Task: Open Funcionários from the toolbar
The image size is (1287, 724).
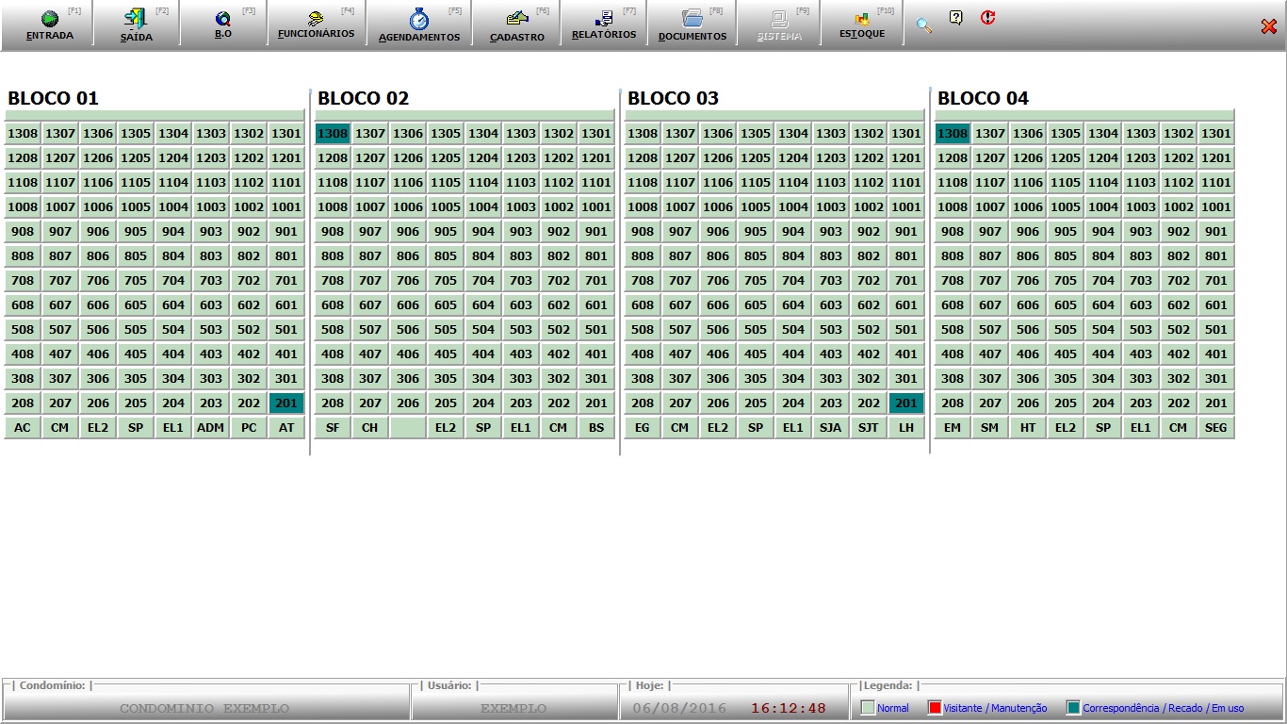Action: [x=316, y=25]
